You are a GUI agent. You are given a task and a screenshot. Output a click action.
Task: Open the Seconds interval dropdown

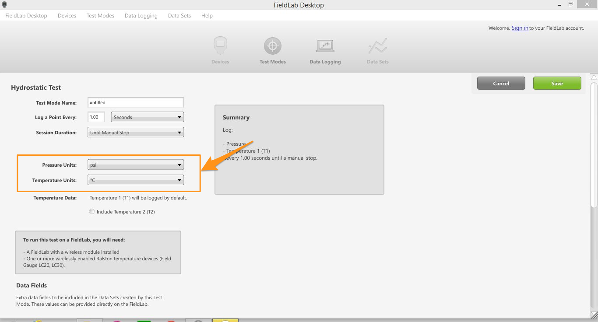148,117
